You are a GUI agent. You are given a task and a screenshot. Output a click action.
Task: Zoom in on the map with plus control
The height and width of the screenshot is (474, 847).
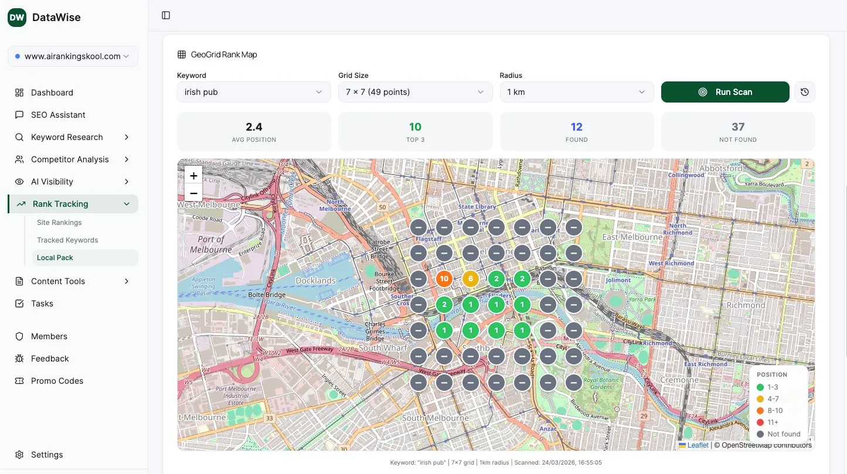coord(193,175)
